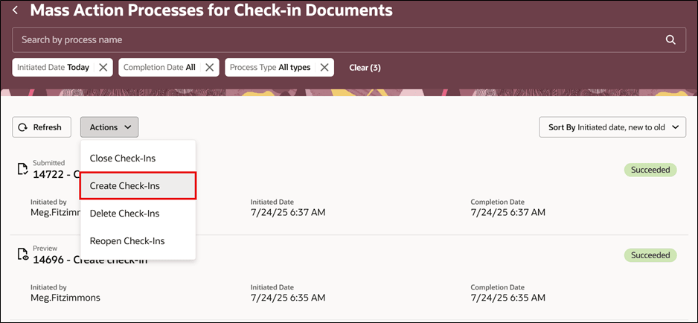Toggle the Actions dropdown menu
698x323 pixels.
109,127
